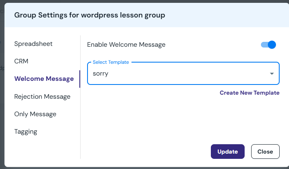289x169 pixels.
Task: Follow the Create New Template link
Action: click(x=250, y=93)
